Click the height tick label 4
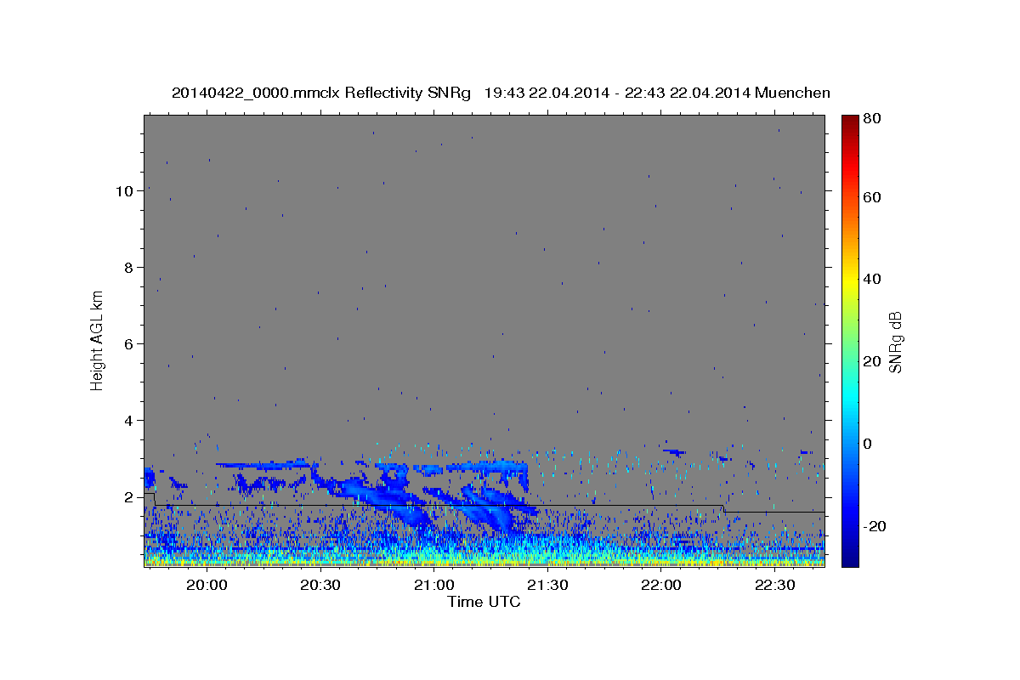Screen dimensions: 1020x680 pyautogui.click(x=128, y=421)
